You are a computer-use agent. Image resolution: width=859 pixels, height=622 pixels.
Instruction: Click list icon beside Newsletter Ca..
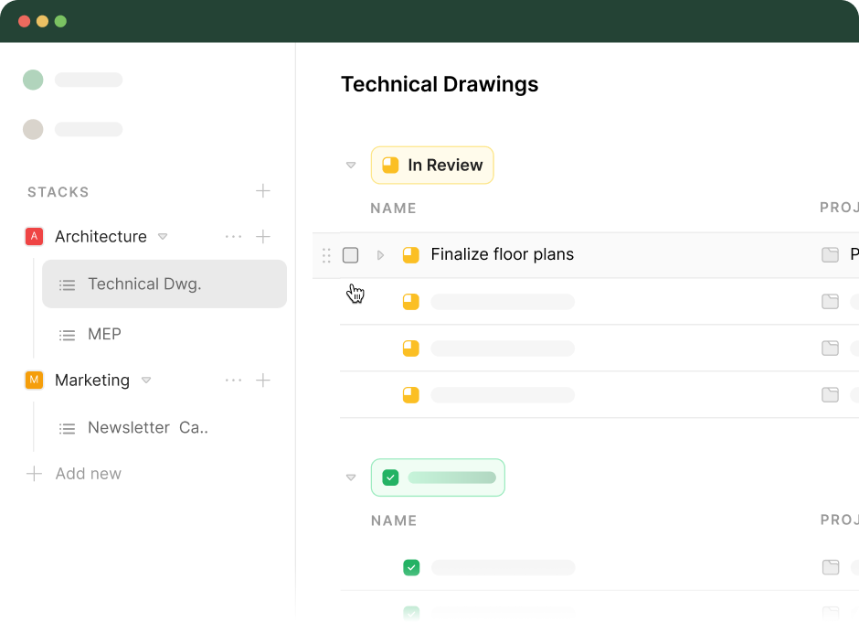click(x=67, y=428)
